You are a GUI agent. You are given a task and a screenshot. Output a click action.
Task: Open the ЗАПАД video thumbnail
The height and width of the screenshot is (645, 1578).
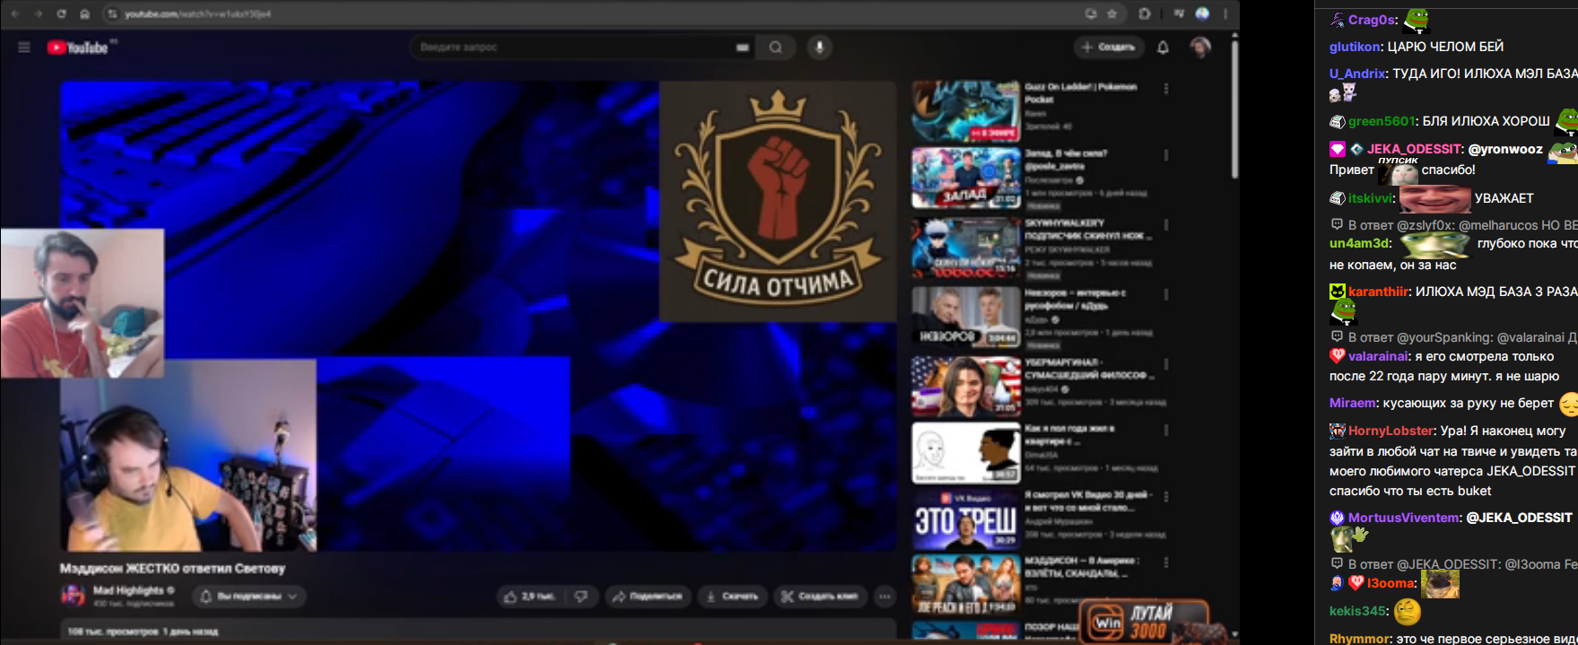tap(966, 179)
